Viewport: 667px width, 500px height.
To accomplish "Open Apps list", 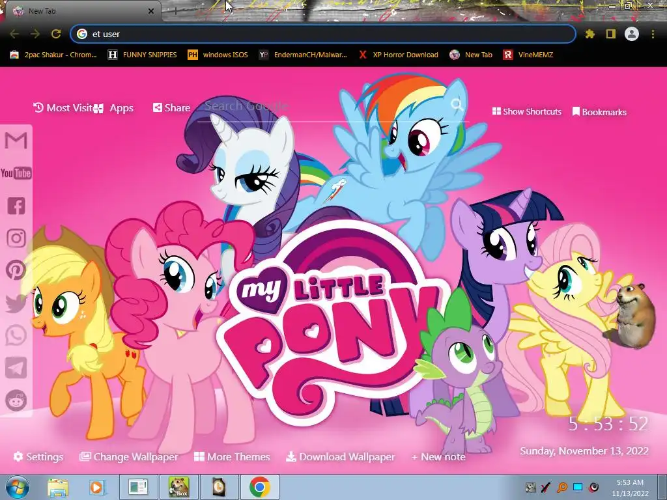I will coord(113,108).
